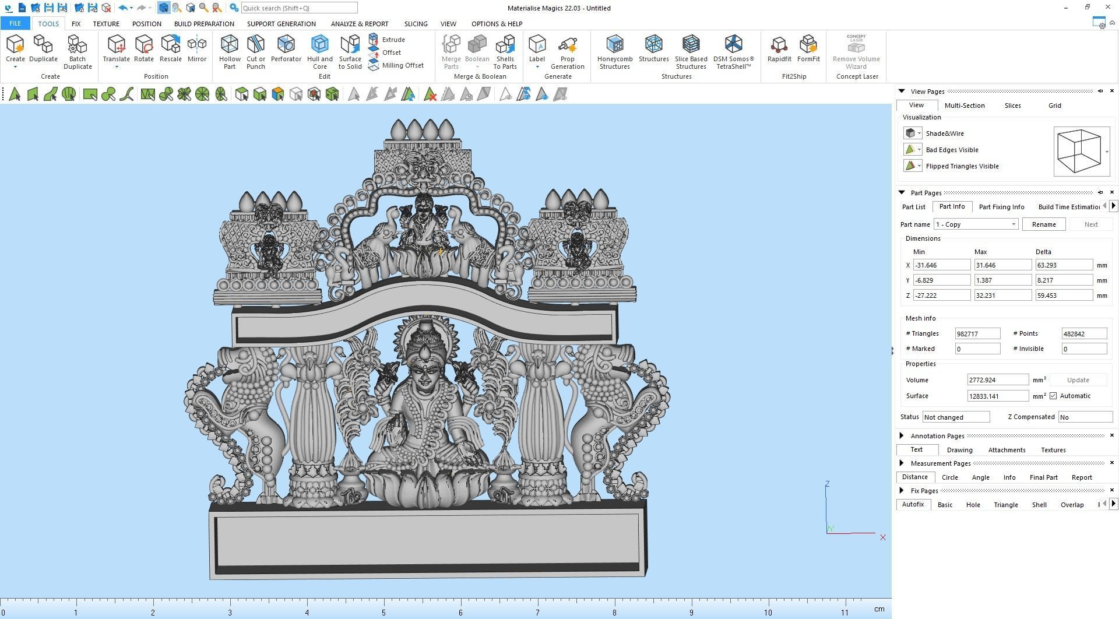The width and height of the screenshot is (1119, 619).
Task: Select the Rotate tool
Action: pyautogui.click(x=143, y=48)
